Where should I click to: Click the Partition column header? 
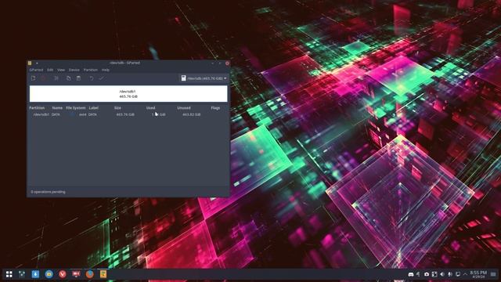coord(37,108)
